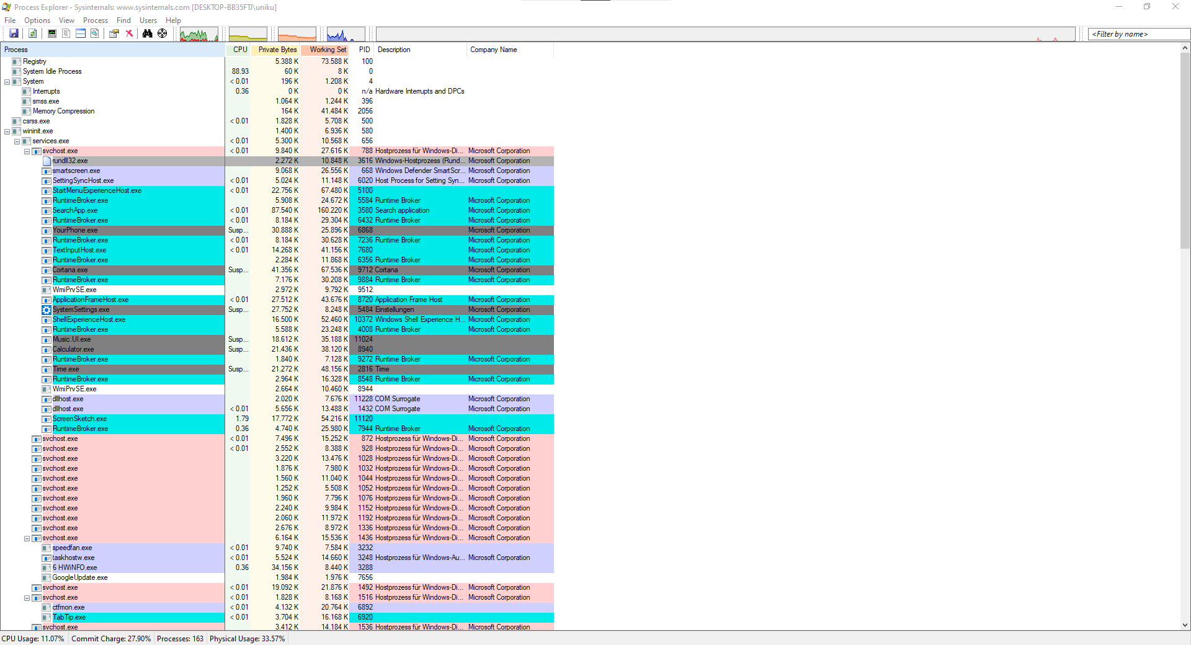Viewport: 1191px width, 645px height.
Task: Click the Save toolbar icon
Action: point(14,33)
